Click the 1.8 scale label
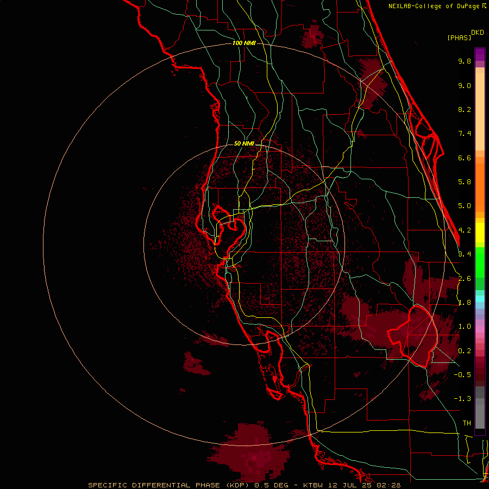The height and width of the screenshot is (489, 489). click(x=465, y=303)
